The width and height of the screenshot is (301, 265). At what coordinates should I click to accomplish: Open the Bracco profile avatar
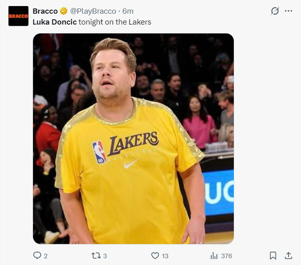coord(18,16)
